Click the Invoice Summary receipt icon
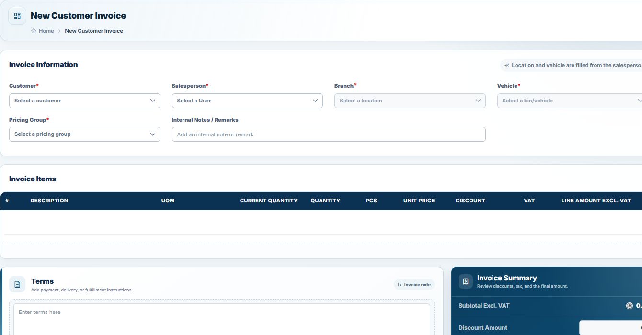Screen dimensions: 642x335 pos(466,281)
